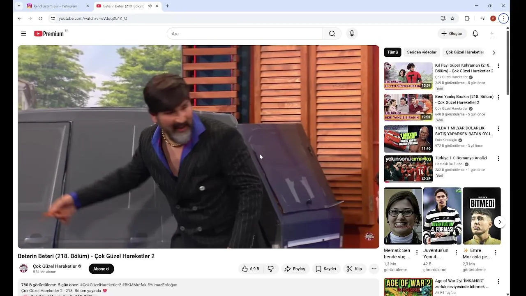Open the Çok Güzel Hareketler channel name

point(55,266)
